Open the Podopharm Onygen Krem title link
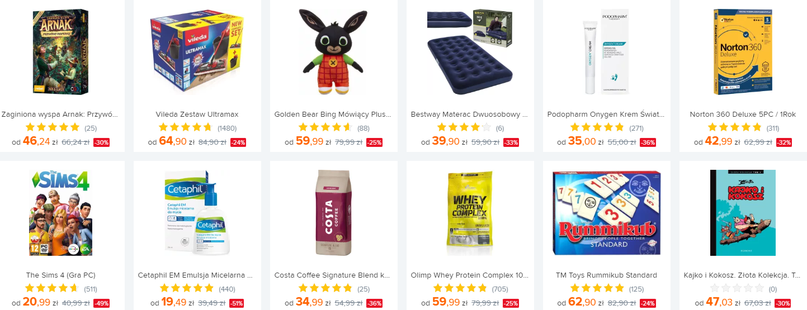 coord(606,115)
